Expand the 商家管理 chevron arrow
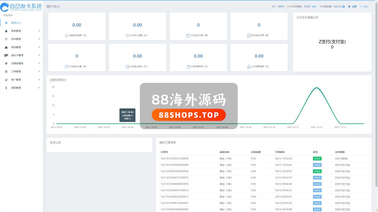Image resolution: width=378 pixels, height=212 pixels. pyautogui.click(x=39, y=31)
